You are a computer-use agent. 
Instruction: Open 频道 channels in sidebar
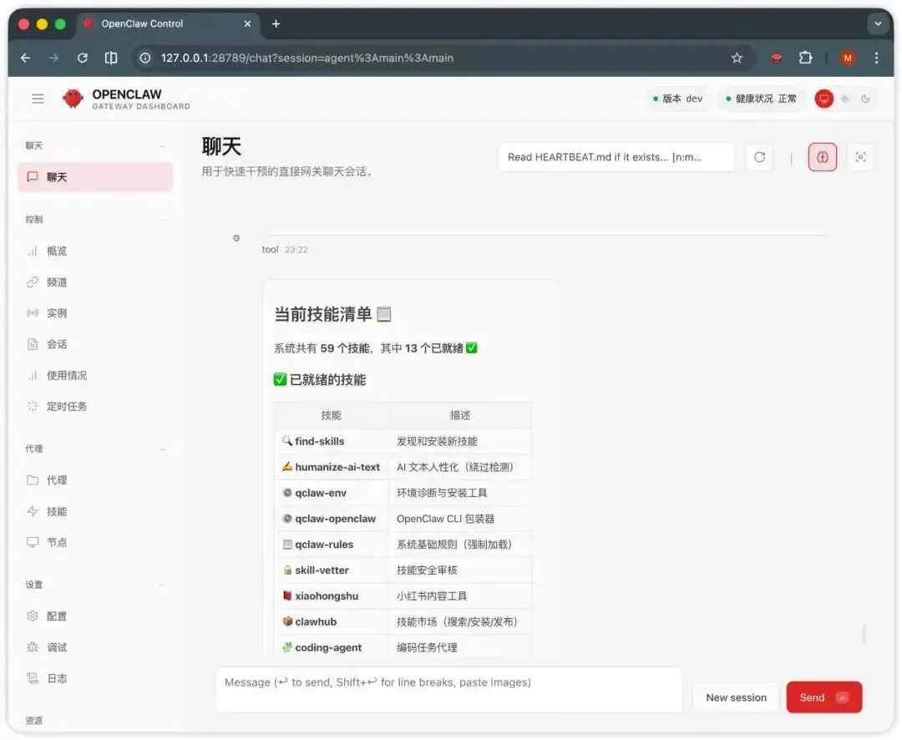[95, 282]
